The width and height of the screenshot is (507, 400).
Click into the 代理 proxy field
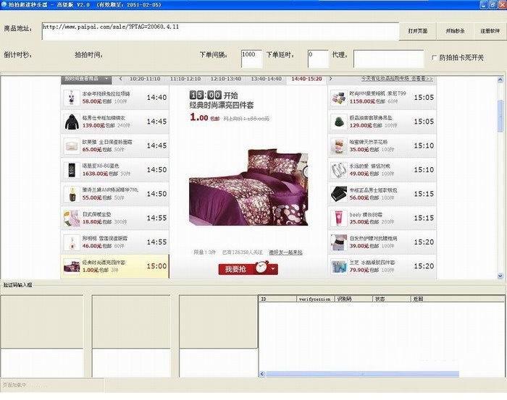click(x=388, y=59)
